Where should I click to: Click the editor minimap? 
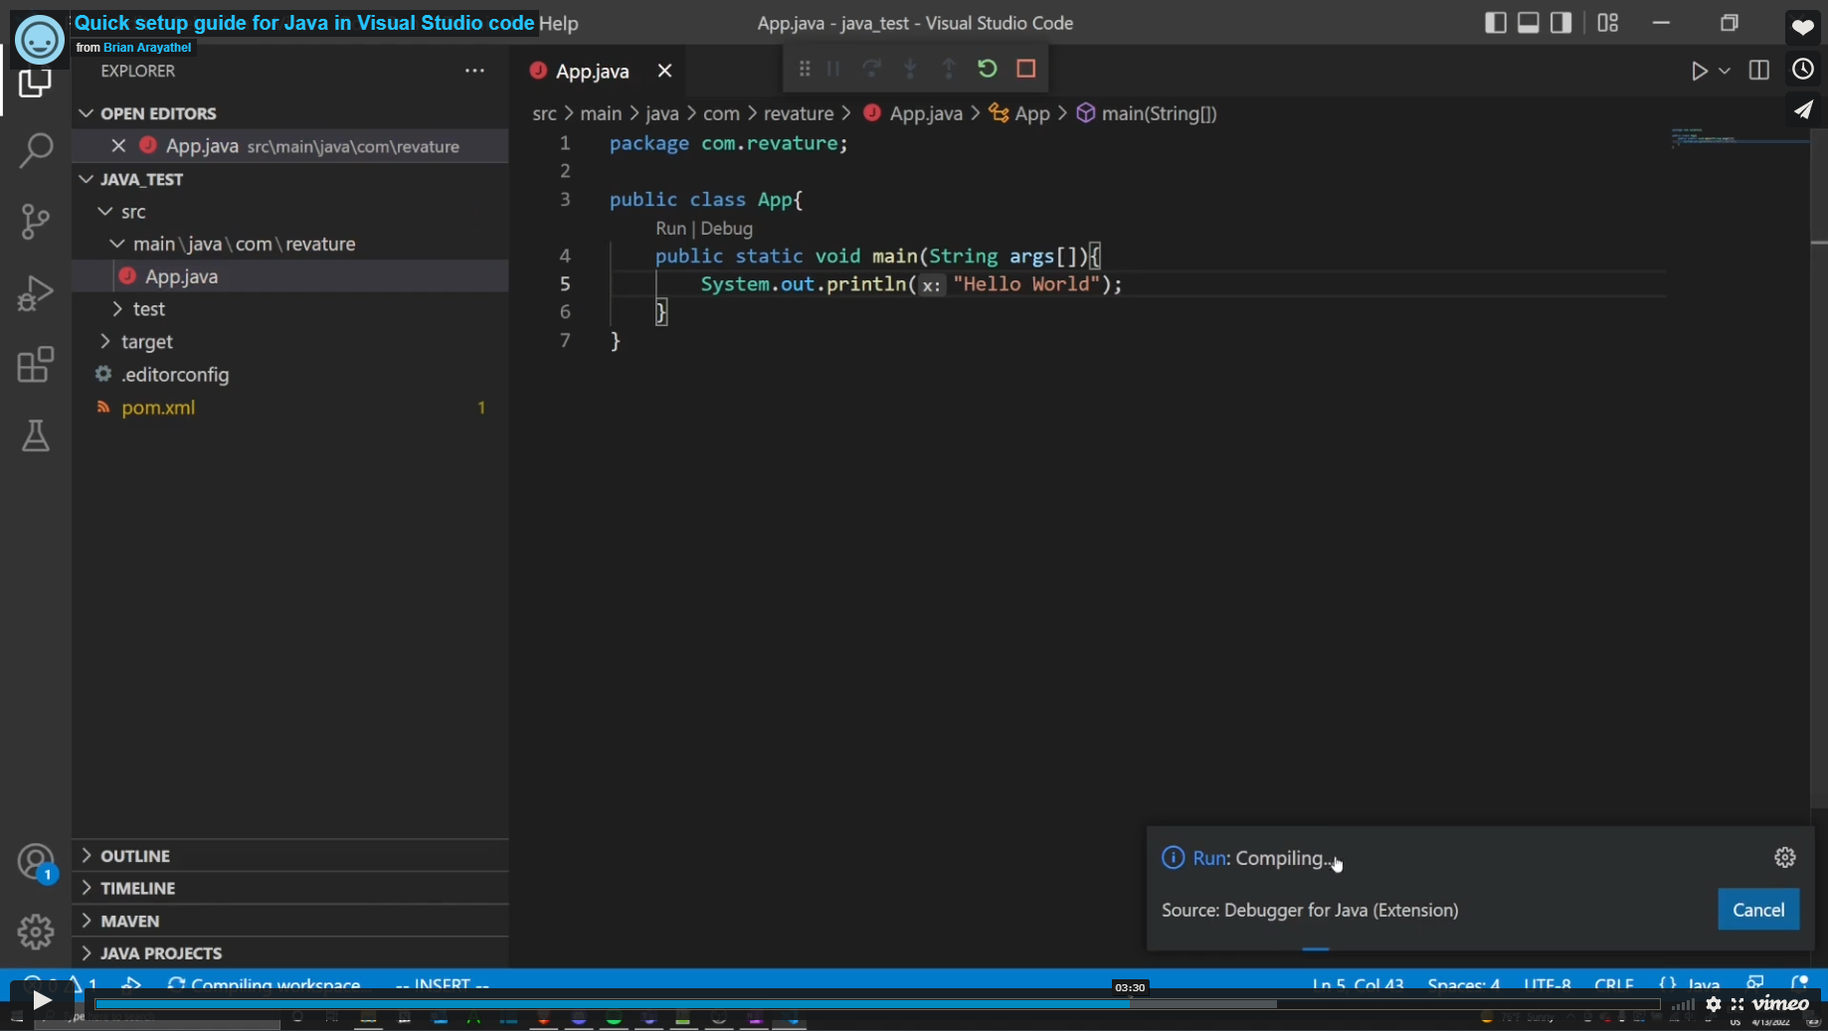(1738, 139)
